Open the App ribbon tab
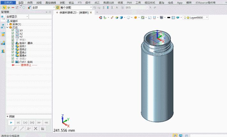 point(180,3)
